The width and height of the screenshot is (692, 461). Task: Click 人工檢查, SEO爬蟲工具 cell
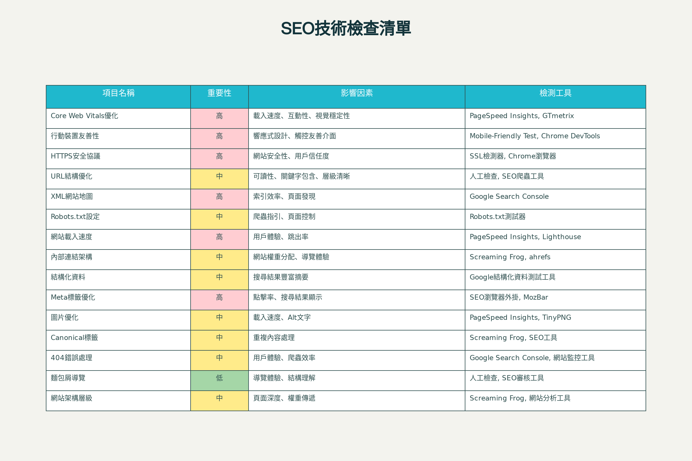pos(556,179)
